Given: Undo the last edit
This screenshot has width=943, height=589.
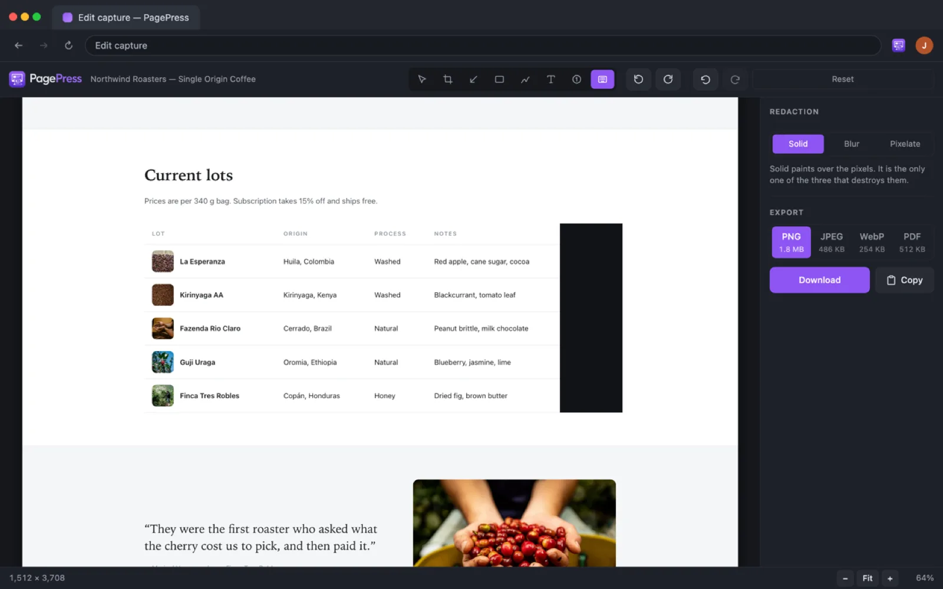Looking at the screenshot, I should (705, 80).
